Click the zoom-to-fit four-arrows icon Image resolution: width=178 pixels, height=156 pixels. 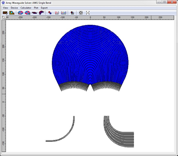(x=81, y=13)
